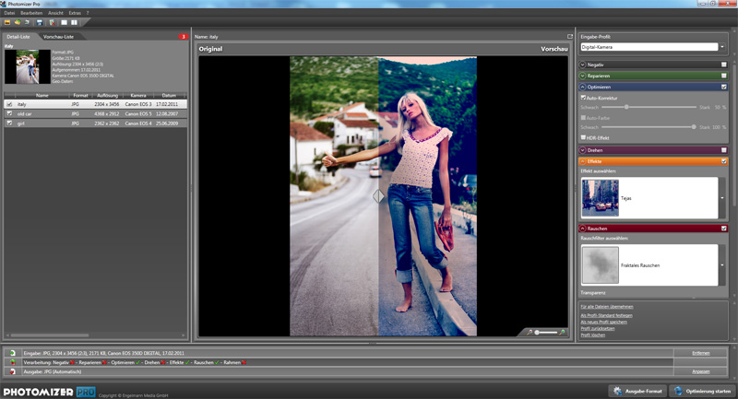Viewport: 738px width, 399px height.
Task: Enable the Negativ section checkbox
Action: 724,65
